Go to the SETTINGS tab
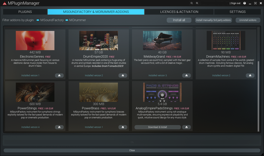264x156 pixels. pos(237,12)
